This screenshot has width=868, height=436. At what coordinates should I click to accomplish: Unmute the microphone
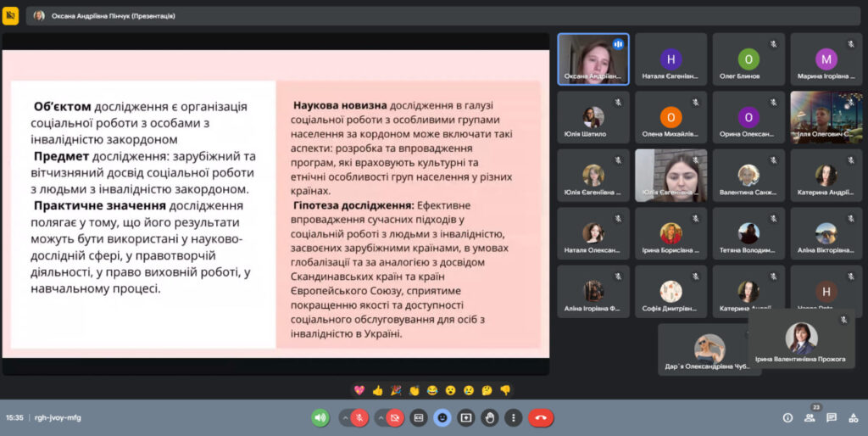[360, 417]
